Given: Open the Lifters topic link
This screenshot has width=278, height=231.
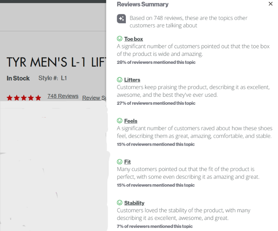Looking at the screenshot, I should coord(132,80).
